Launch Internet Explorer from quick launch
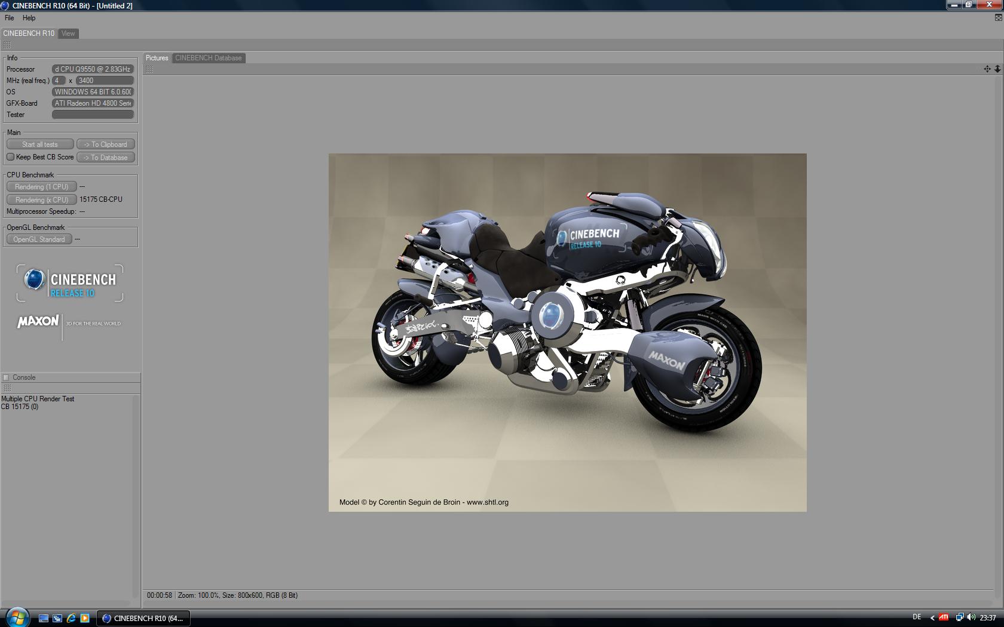This screenshot has width=1004, height=627. (71, 619)
